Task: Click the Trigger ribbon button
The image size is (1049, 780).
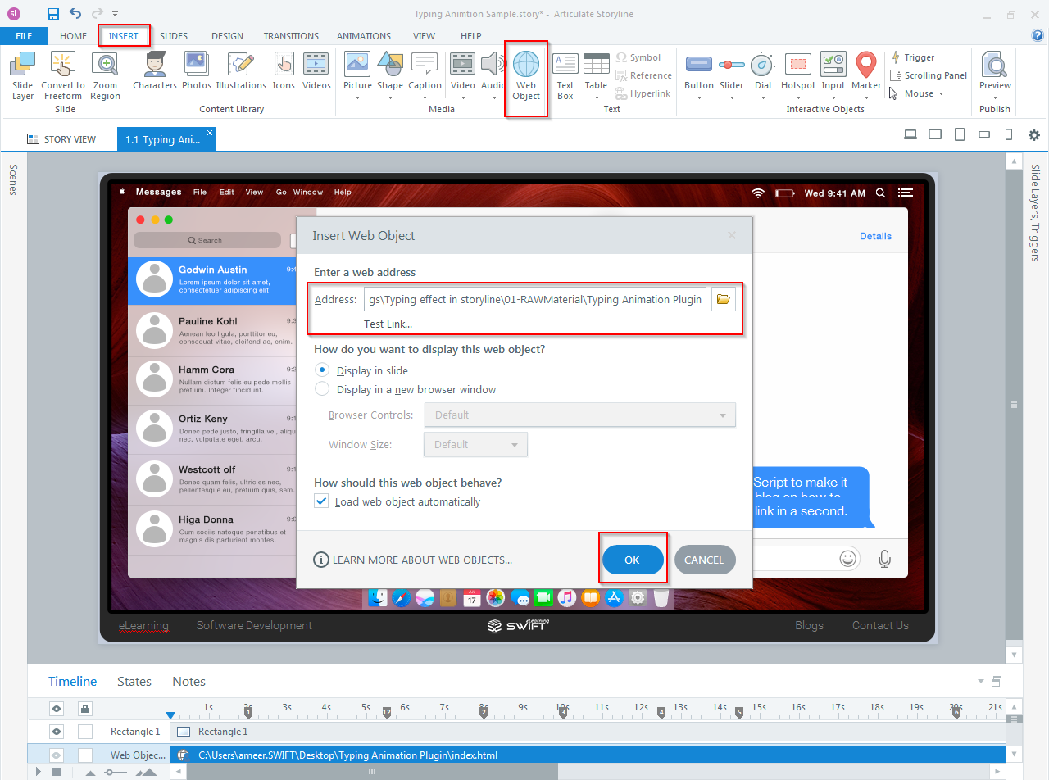Action: click(911, 57)
